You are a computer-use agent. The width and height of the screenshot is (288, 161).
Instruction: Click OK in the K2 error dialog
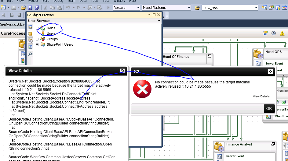(x=269, y=108)
